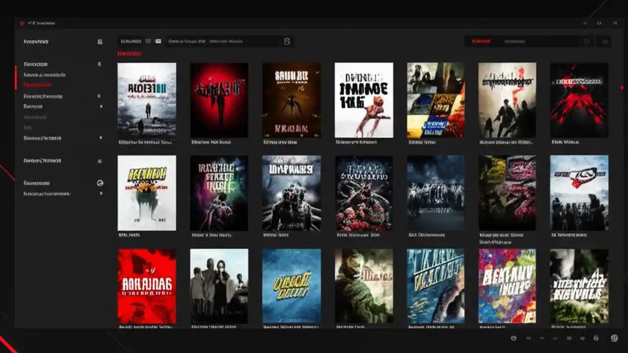Click the settings gear in the bottom-right tray
This screenshot has width=628, height=353.
(x=614, y=339)
